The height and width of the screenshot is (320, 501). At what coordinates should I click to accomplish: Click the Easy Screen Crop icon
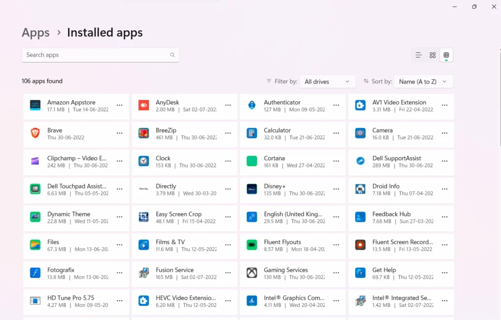coord(143,217)
